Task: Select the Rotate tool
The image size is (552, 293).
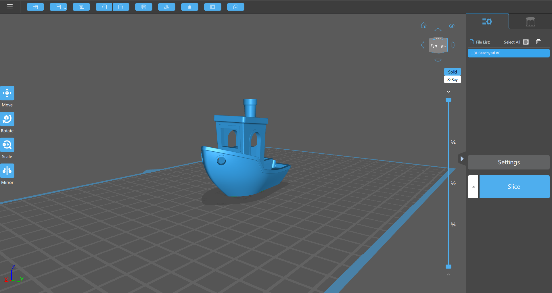Action: (x=7, y=119)
